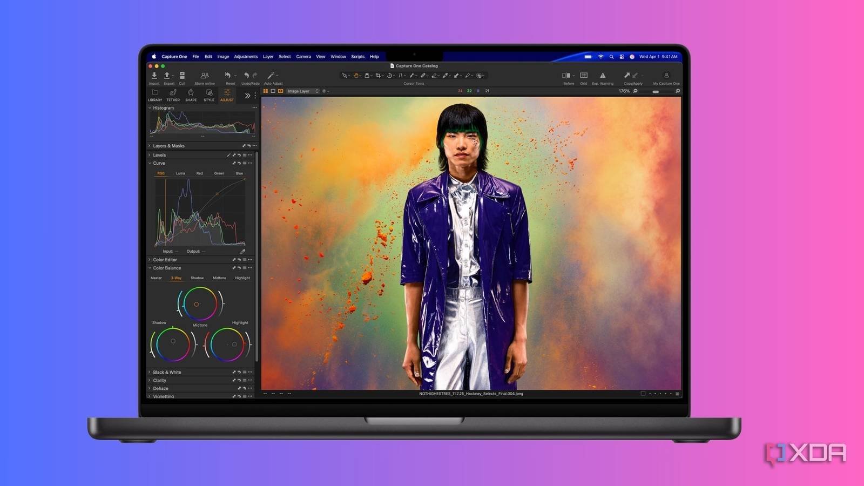864x486 pixels.
Task: Switch to the Luma curve tab
Action: click(180, 173)
